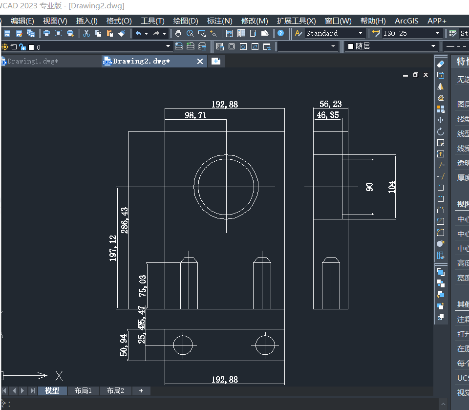
Task: Switch to the 布局1 layout tab
Action: point(83,390)
